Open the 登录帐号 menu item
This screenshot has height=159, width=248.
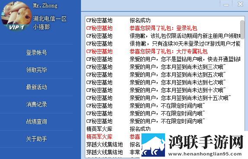click(36, 53)
